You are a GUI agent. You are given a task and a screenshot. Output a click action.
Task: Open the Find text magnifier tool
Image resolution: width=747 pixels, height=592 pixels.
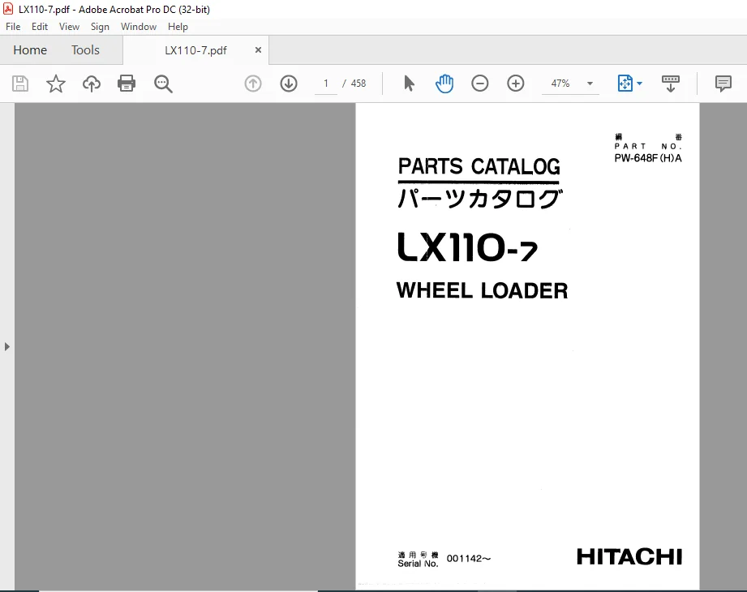point(163,84)
